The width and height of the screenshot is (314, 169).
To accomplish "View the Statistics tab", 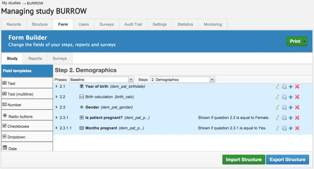I will click(185, 24).
